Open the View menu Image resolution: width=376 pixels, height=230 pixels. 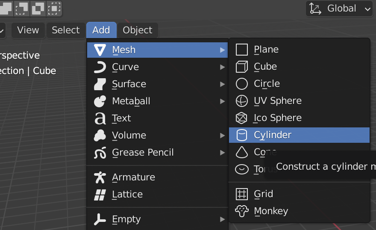[28, 30]
